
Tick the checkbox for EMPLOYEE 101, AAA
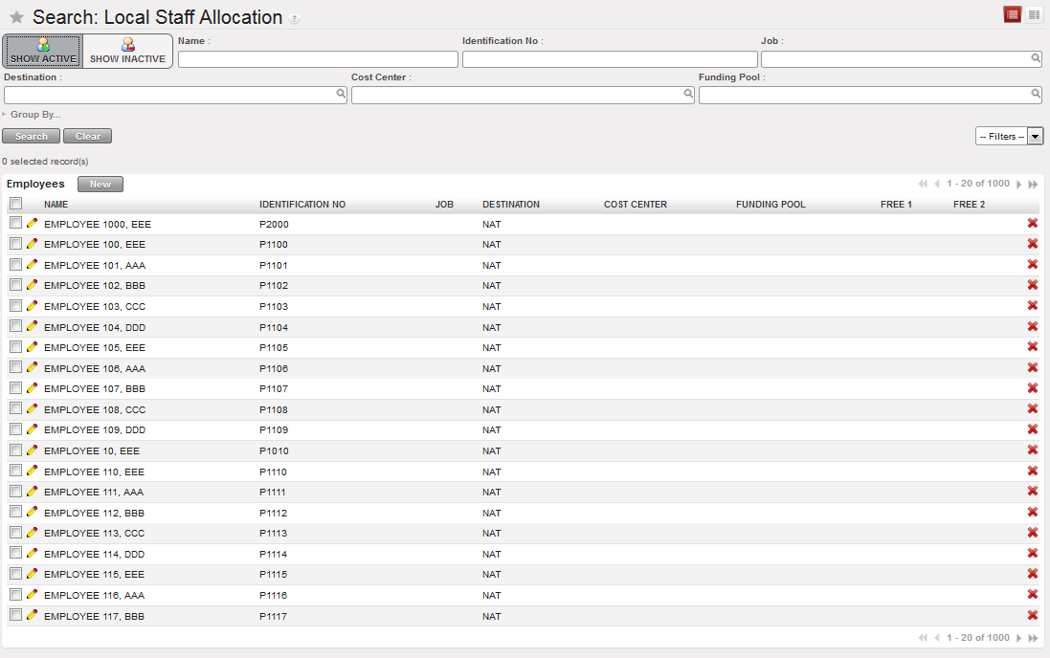[x=15, y=264]
